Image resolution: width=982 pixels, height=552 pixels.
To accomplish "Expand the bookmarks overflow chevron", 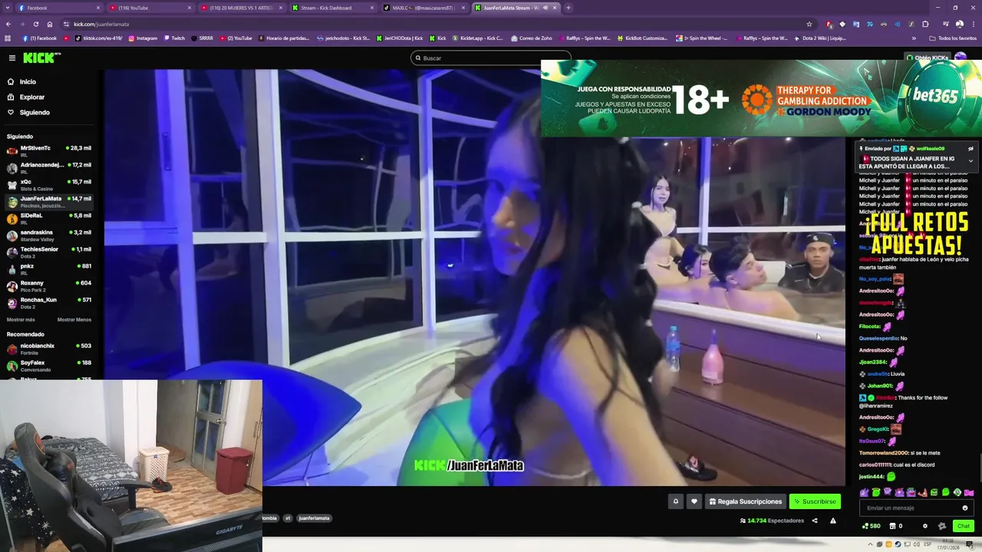I will click(914, 38).
